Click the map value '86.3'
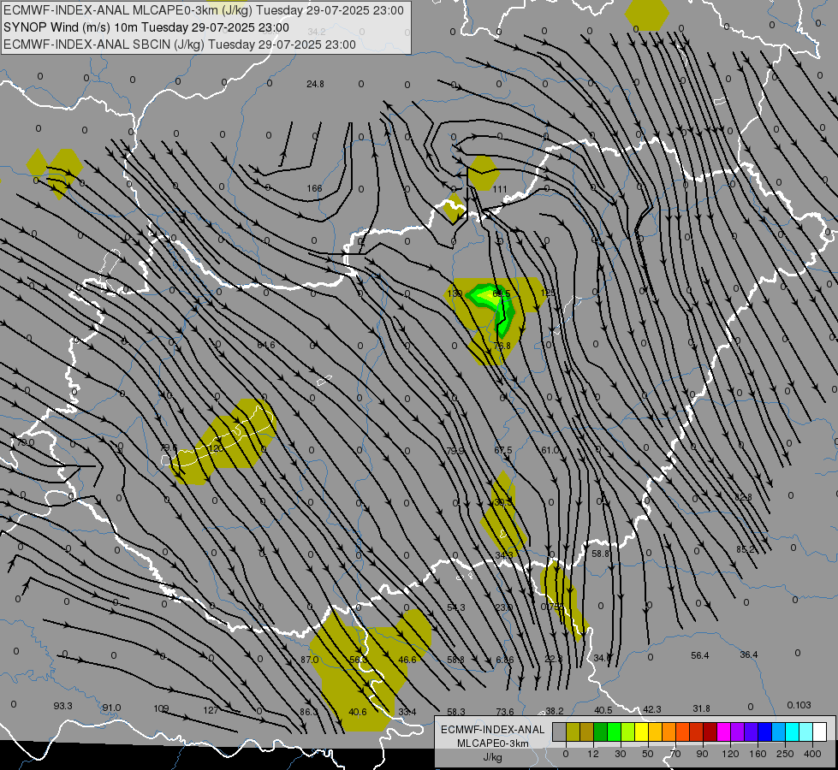The width and height of the screenshot is (838, 770). (x=309, y=712)
